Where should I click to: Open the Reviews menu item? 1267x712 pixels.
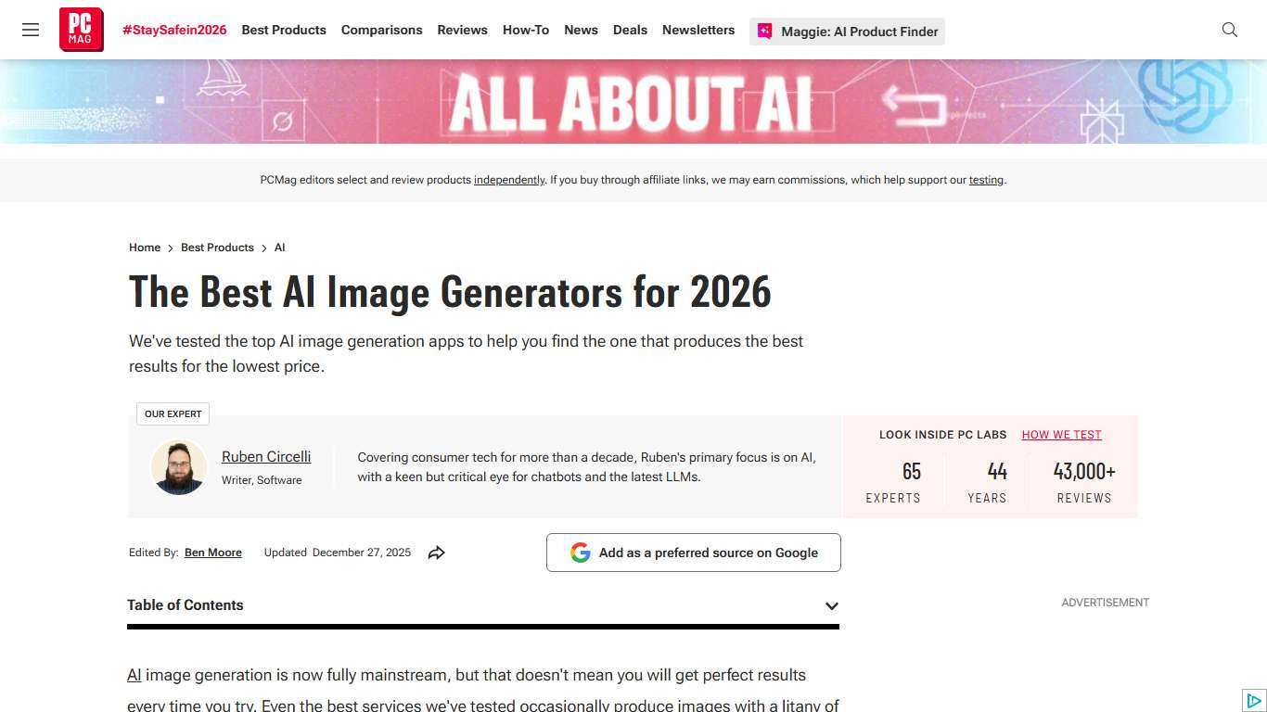(462, 30)
